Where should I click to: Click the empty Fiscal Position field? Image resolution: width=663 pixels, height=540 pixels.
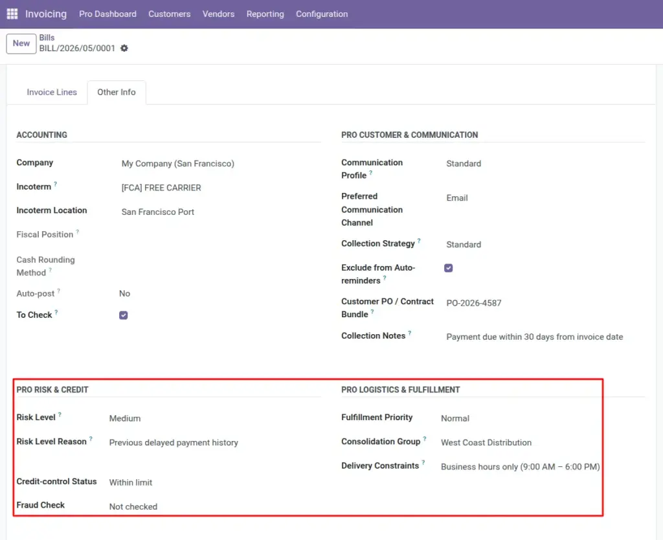pyautogui.click(x=220, y=234)
